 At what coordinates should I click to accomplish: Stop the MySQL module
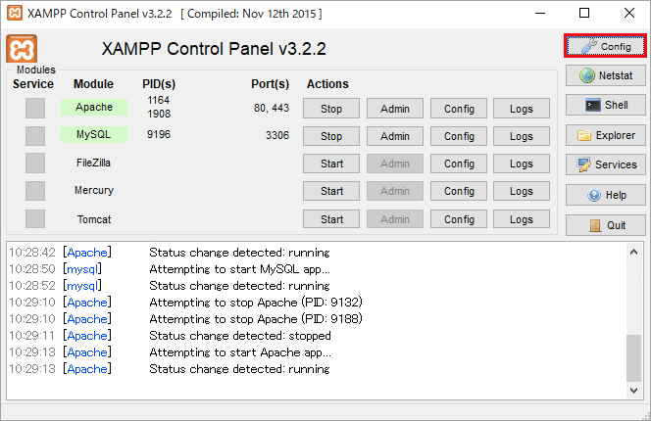coord(331,136)
